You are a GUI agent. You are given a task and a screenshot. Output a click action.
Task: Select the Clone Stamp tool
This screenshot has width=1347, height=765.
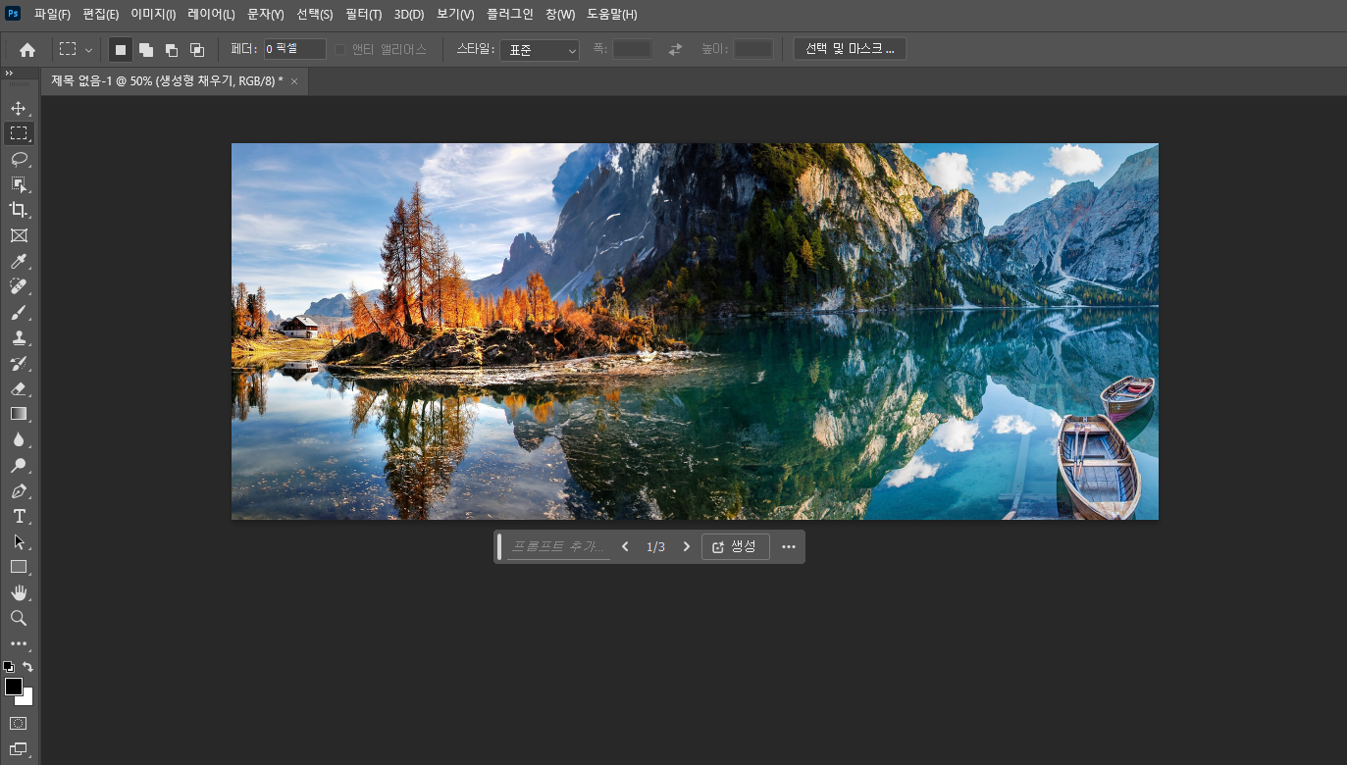19,337
